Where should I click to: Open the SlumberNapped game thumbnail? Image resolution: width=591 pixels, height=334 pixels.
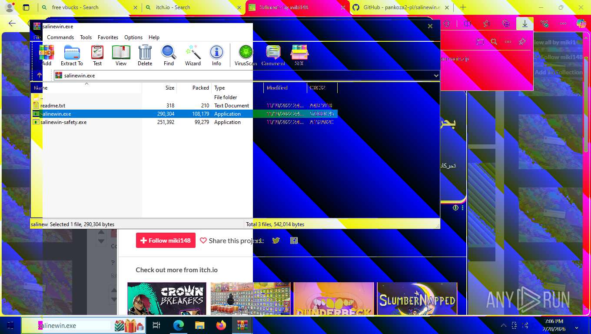pos(417,299)
